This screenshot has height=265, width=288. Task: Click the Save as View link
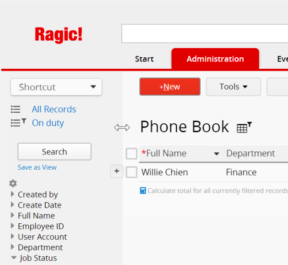click(37, 167)
